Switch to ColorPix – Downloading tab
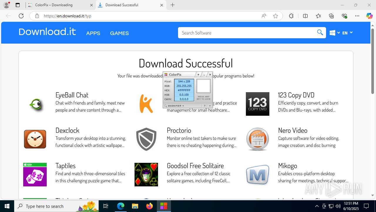Image resolution: width=376 pixels, height=212 pixels. [x=60, y=5]
